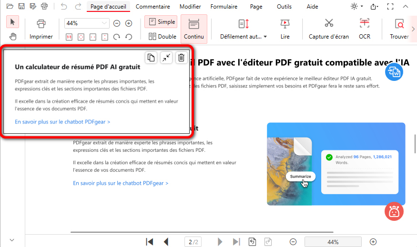Open the Outils tab
Viewport: 417px width, 247px height.
click(284, 7)
